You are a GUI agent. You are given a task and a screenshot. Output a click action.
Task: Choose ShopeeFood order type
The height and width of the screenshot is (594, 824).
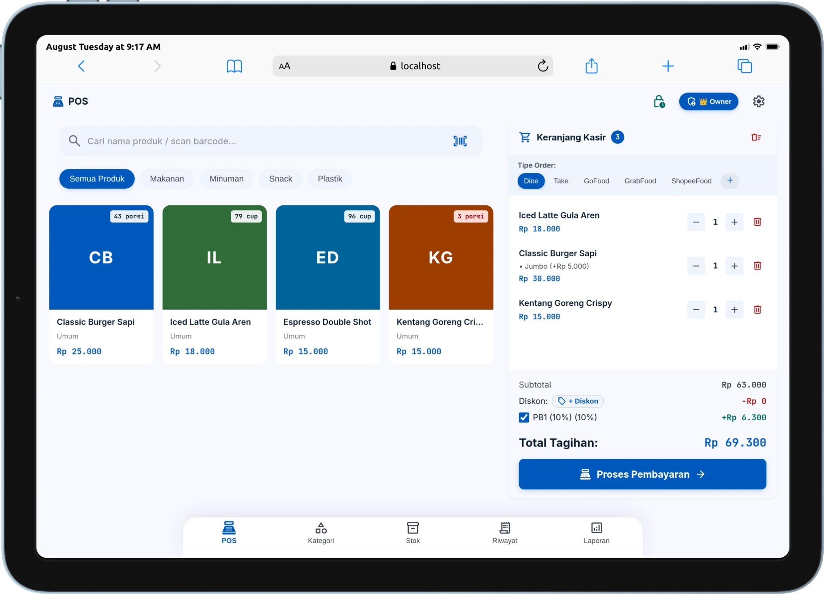click(691, 181)
